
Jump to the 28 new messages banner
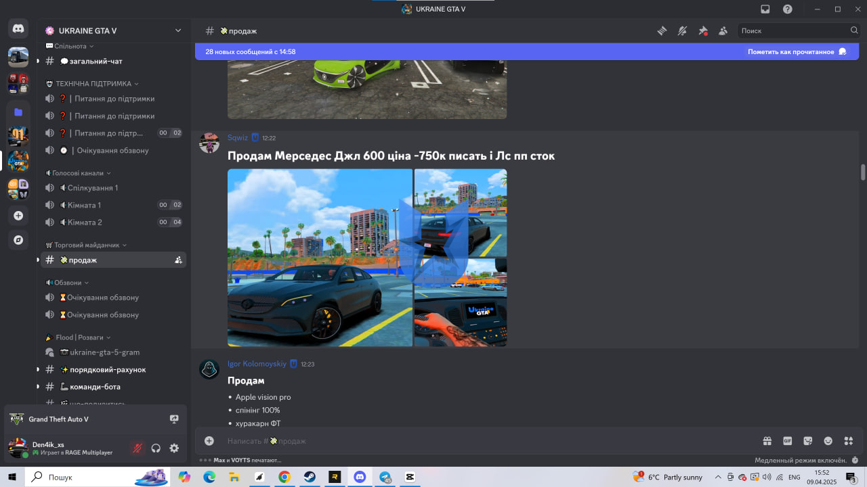coord(251,51)
